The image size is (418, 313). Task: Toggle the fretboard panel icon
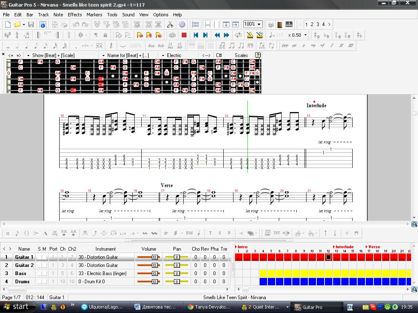click(280, 24)
